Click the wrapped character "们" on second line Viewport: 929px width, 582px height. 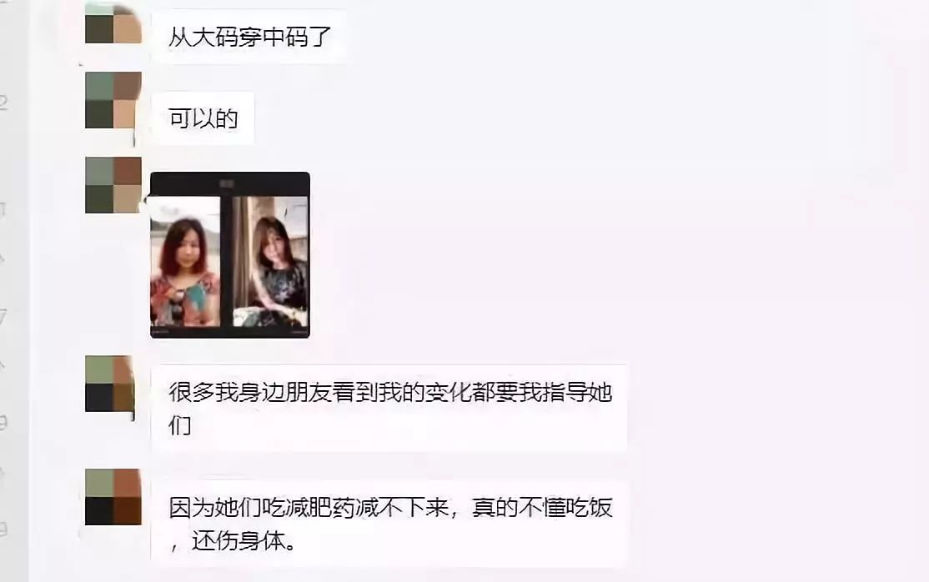[x=179, y=425]
